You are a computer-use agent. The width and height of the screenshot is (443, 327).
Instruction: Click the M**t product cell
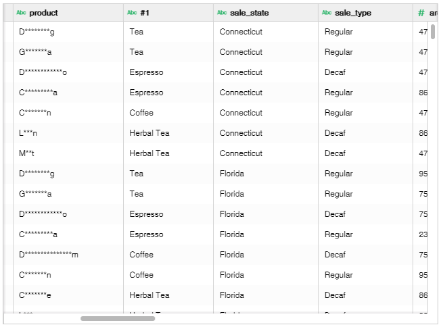(x=27, y=153)
